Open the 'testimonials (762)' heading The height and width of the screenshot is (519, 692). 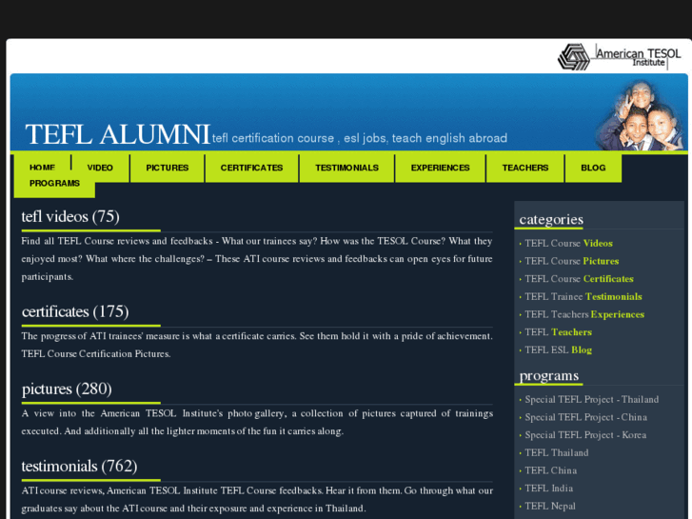(x=79, y=466)
